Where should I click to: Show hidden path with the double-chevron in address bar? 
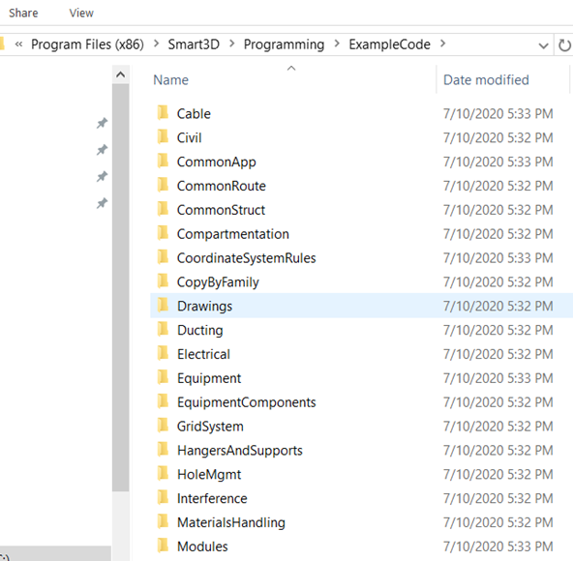[18, 44]
